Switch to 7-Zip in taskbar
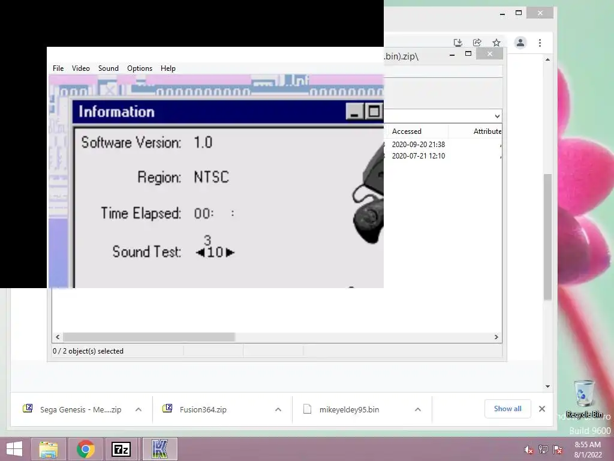This screenshot has width=614, height=461. coord(121,449)
